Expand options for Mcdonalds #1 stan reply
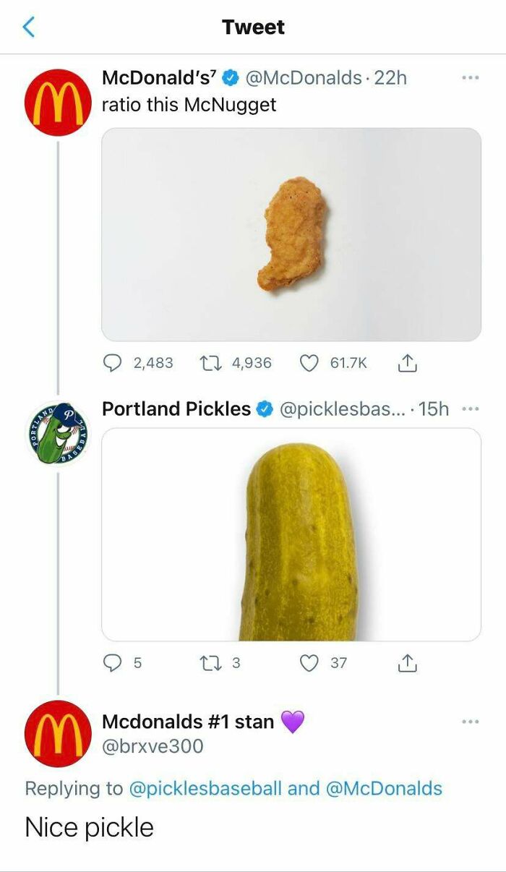The width and height of the screenshot is (506, 872). (x=471, y=721)
